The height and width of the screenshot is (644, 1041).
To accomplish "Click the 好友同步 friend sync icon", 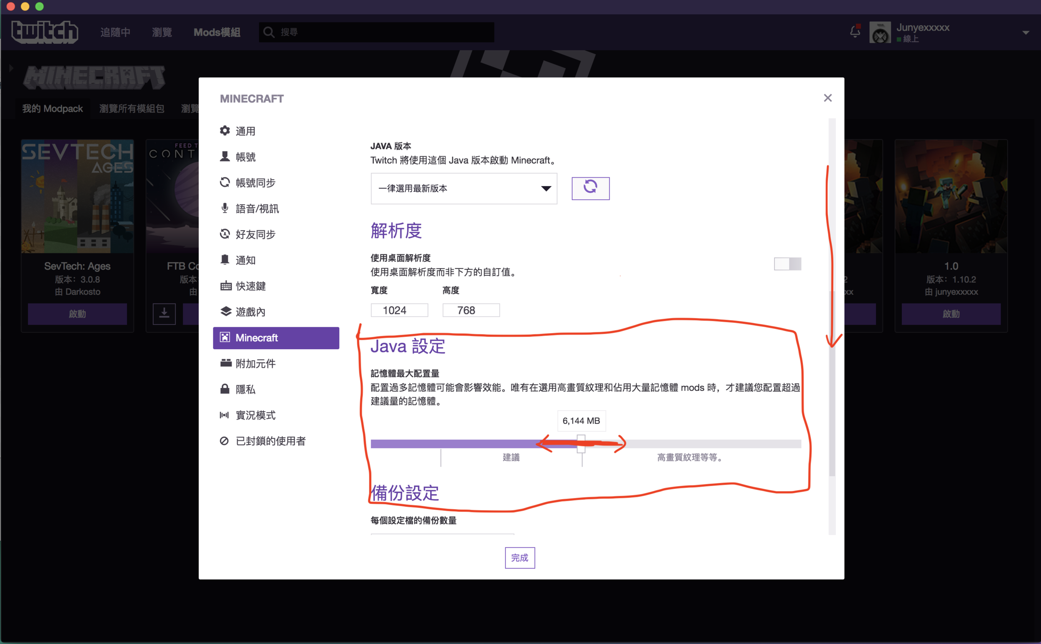I will click(225, 234).
